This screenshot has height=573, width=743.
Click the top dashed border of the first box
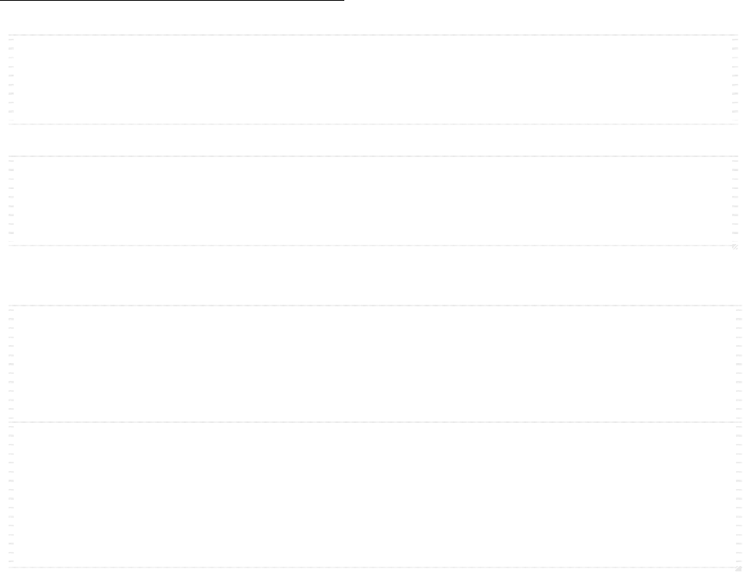tap(373, 35)
